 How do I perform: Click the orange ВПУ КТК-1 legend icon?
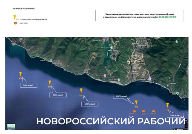coord(15,23)
